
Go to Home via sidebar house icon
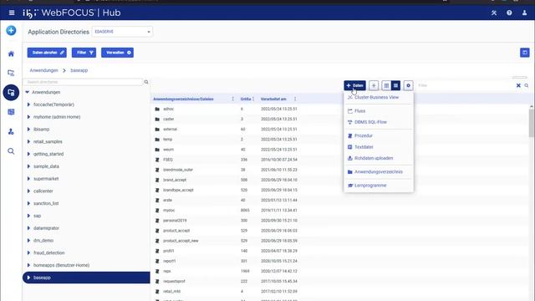coord(11,54)
